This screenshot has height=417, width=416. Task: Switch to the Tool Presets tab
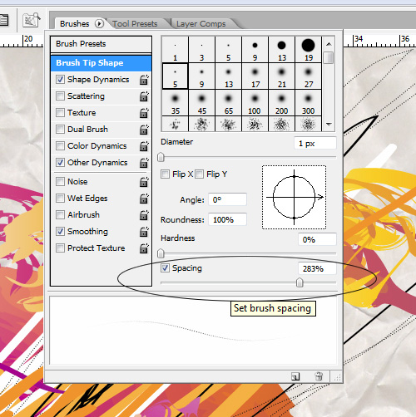[x=135, y=24]
